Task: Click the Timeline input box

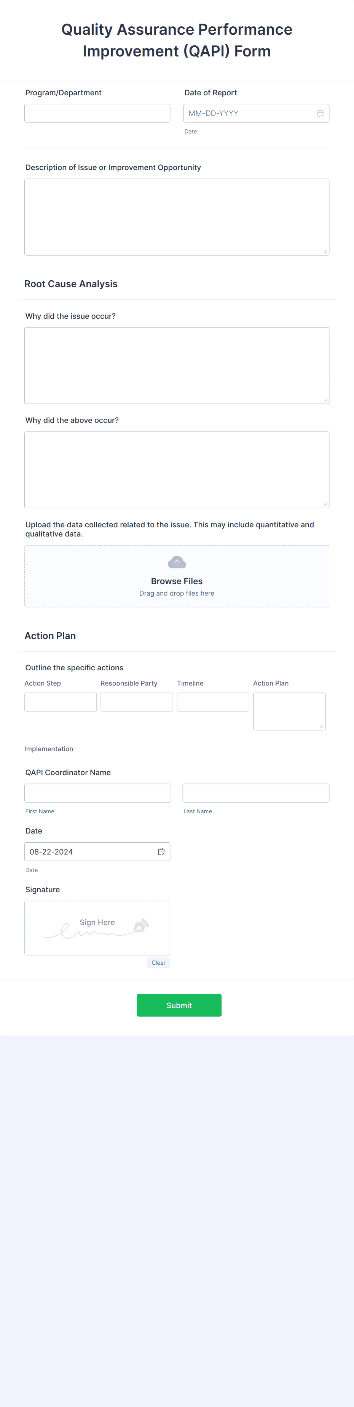Action: tap(213, 702)
